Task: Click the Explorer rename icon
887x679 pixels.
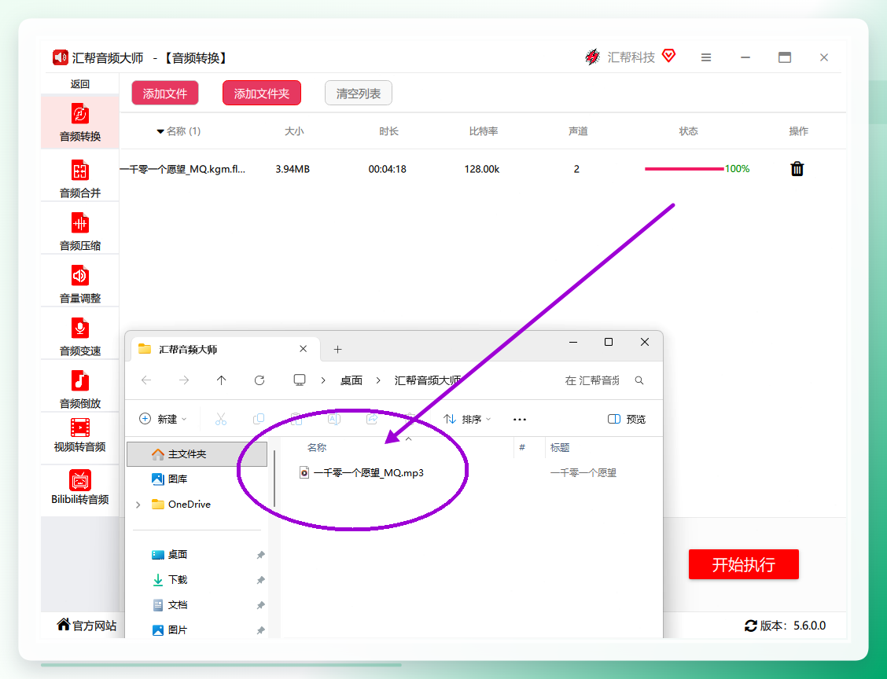Action: 334,419
